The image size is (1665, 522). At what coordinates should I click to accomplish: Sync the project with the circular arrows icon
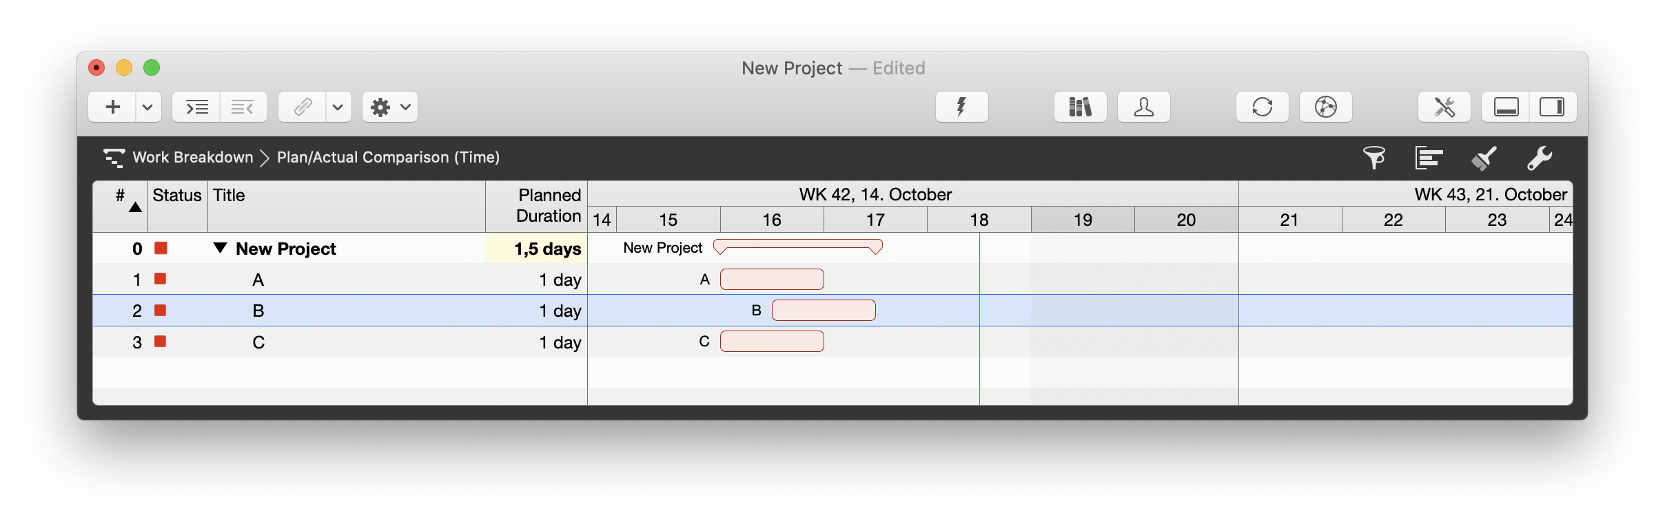point(1261,107)
